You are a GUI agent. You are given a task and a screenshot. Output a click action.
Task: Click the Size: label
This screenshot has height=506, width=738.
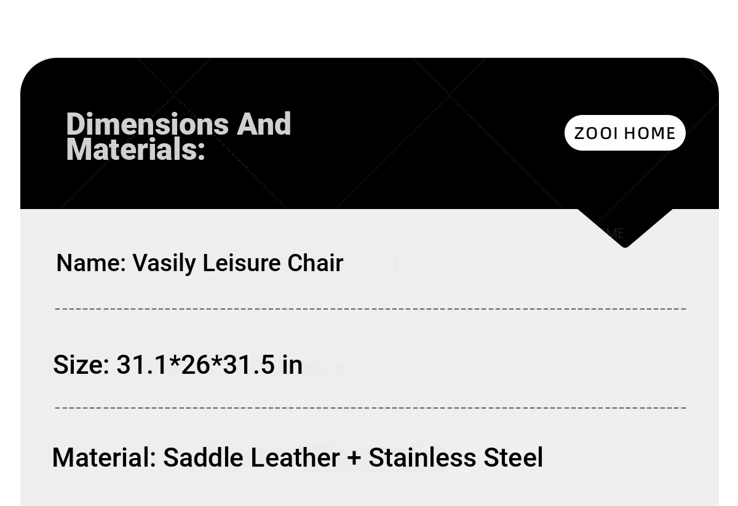click(x=81, y=365)
